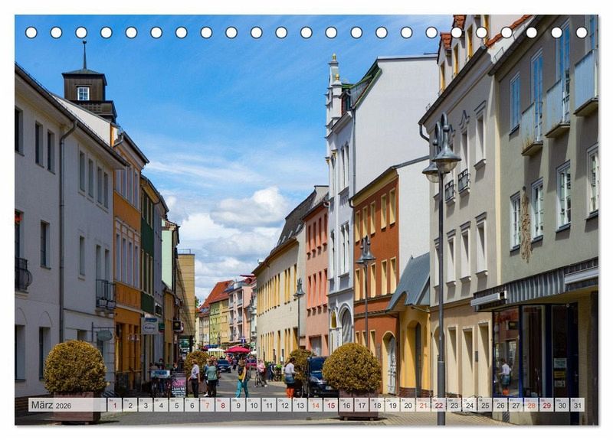Choose Saturday day 7 in date row
Screen dimensions: 613x440
[207, 405]
